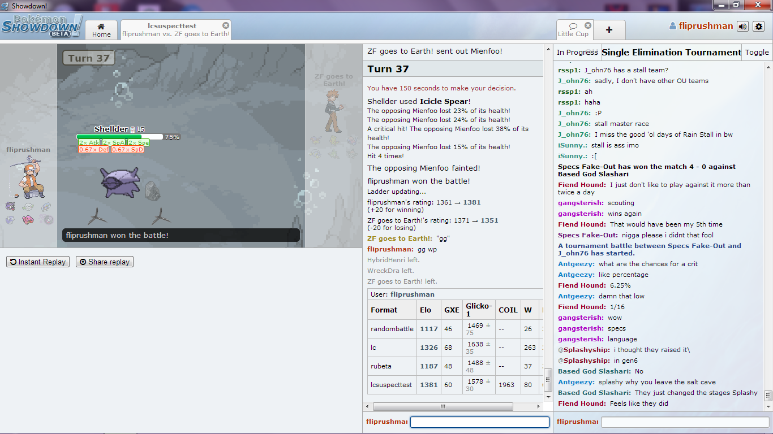Click Shellder's green HP bar

click(109, 137)
